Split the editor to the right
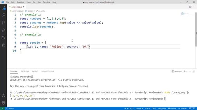The height and width of the screenshot is (110, 197). pos(190,7)
